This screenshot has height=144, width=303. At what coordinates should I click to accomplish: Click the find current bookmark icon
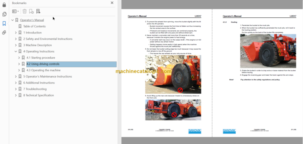[38, 11]
